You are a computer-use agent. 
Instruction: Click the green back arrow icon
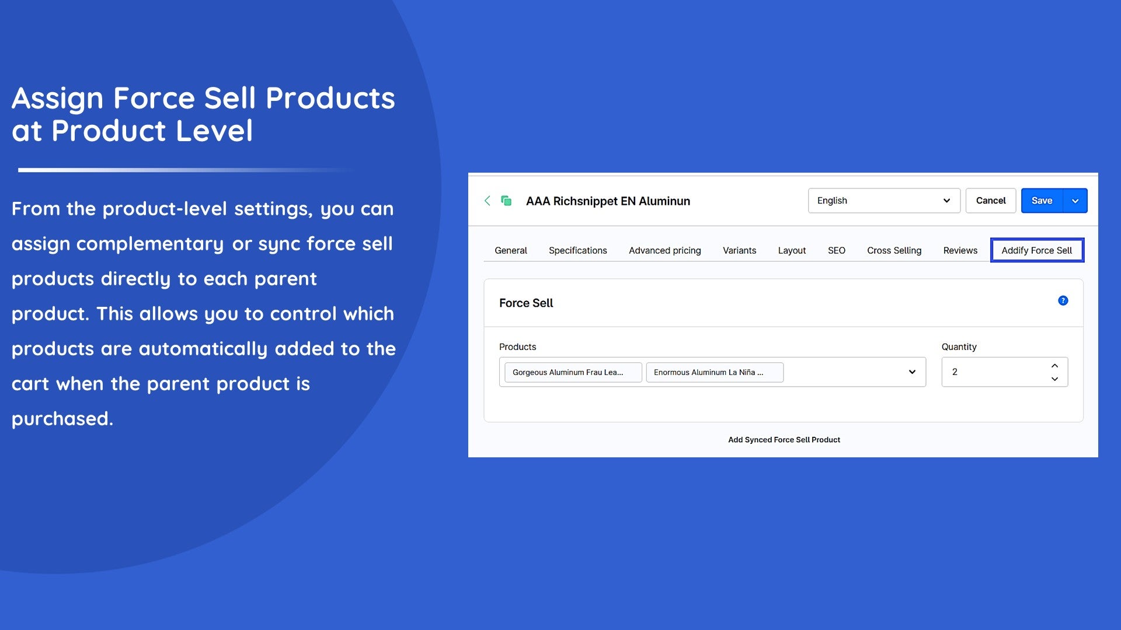click(488, 201)
